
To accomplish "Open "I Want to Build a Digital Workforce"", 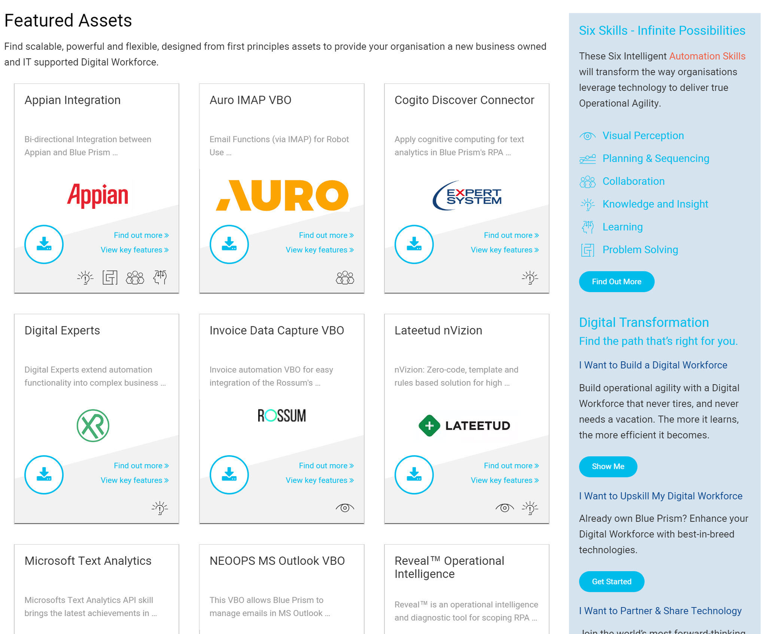I will pyautogui.click(x=653, y=365).
